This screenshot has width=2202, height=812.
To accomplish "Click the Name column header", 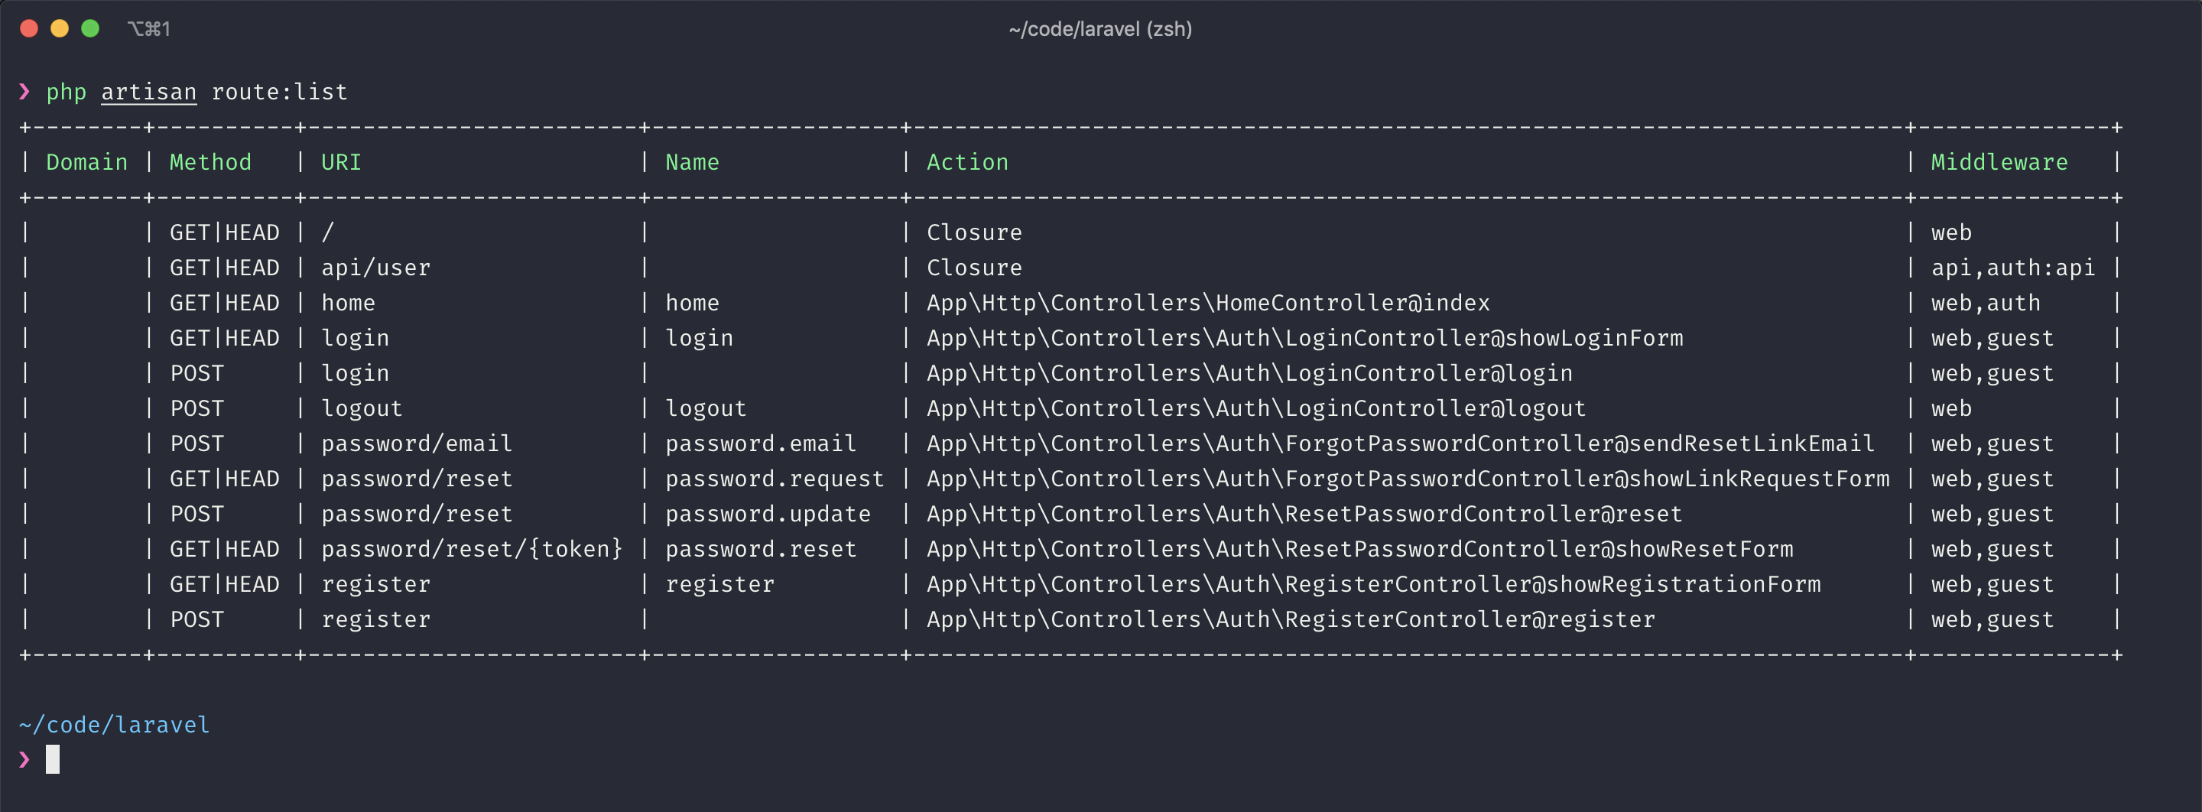I will point(693,162).
